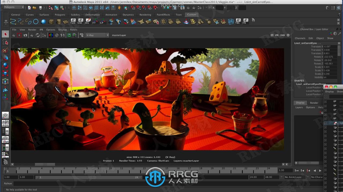The width and height of the screenshot is (343, 192).
Task: Click the time range slider bar
Action: coord(89,177)
